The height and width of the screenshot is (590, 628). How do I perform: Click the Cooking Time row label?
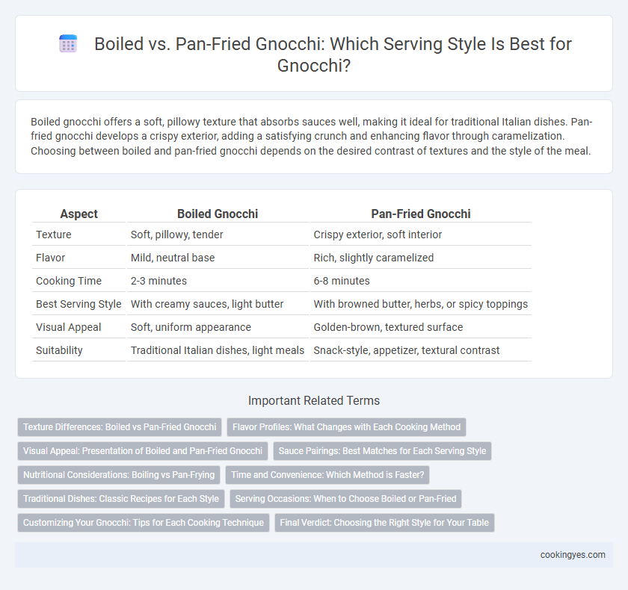69,281
